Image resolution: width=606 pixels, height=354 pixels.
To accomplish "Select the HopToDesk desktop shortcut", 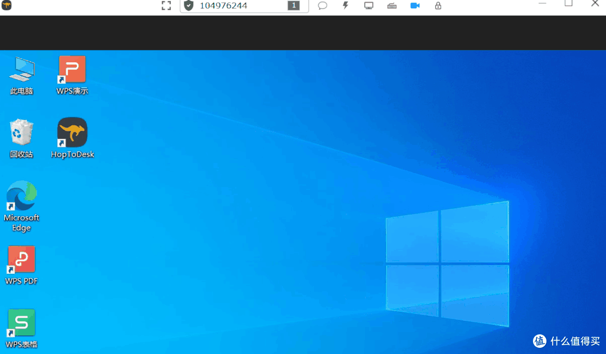I will coord(72,138).
